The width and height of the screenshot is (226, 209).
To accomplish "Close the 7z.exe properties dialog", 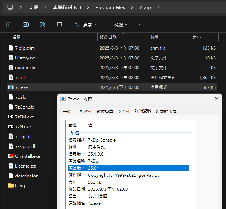I will (217, 99).
